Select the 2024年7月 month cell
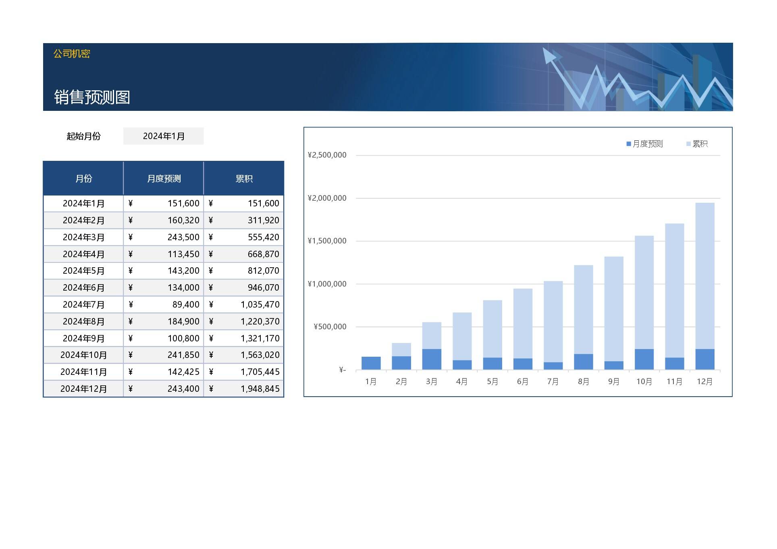The height and width of the screenshot is (549, 777). (x=83, y=305)
